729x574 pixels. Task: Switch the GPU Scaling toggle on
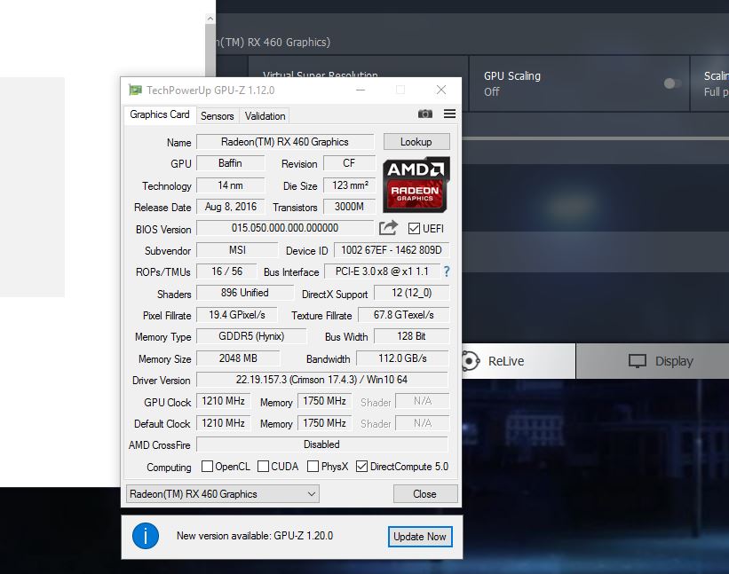(673, 83)
